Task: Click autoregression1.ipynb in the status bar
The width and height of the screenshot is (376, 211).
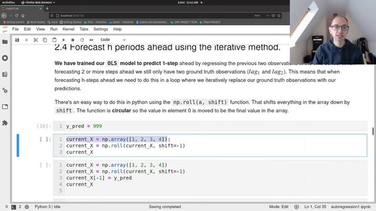Action: (x=351, y=207)
